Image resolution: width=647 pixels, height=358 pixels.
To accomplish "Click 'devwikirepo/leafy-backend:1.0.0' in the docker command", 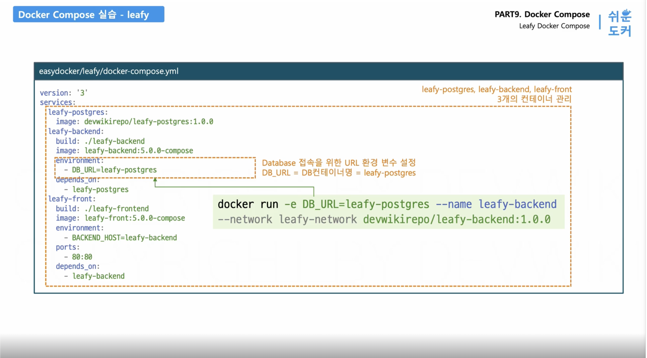I will 457,220.
